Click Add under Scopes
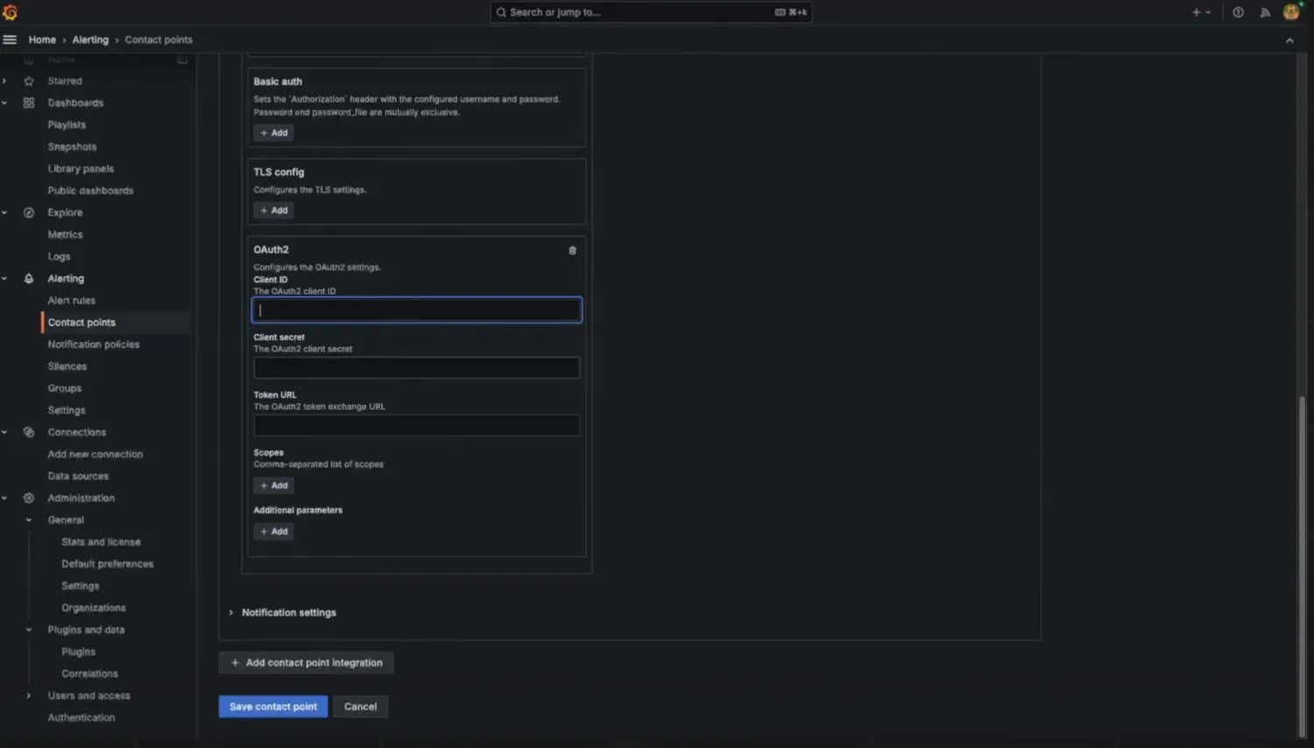Image resolution: width=1314 pixels, height=748 pixels. pyautogui.click(x=273, y=485)
